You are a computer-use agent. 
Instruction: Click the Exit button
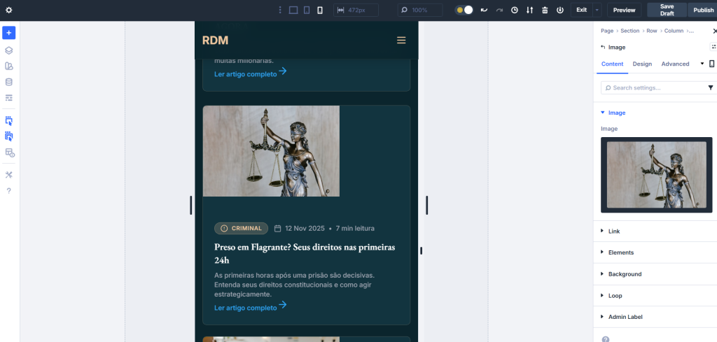(581, 10)
